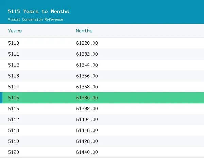
Task: Click the "5115 Years to Months" heading
Action: (x=38, y=11)
